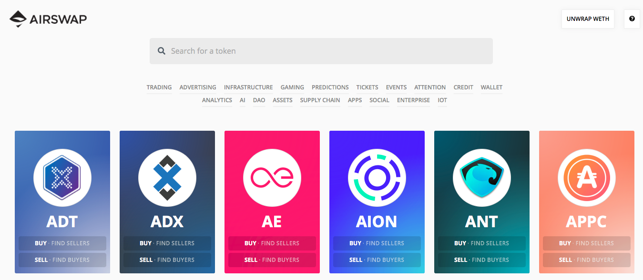Click the ADX token name
The height and width of the screenshot is (280, 643).
167,222
